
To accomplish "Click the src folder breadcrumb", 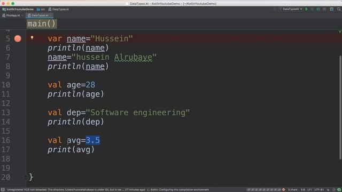I will [x=41, y=9].
